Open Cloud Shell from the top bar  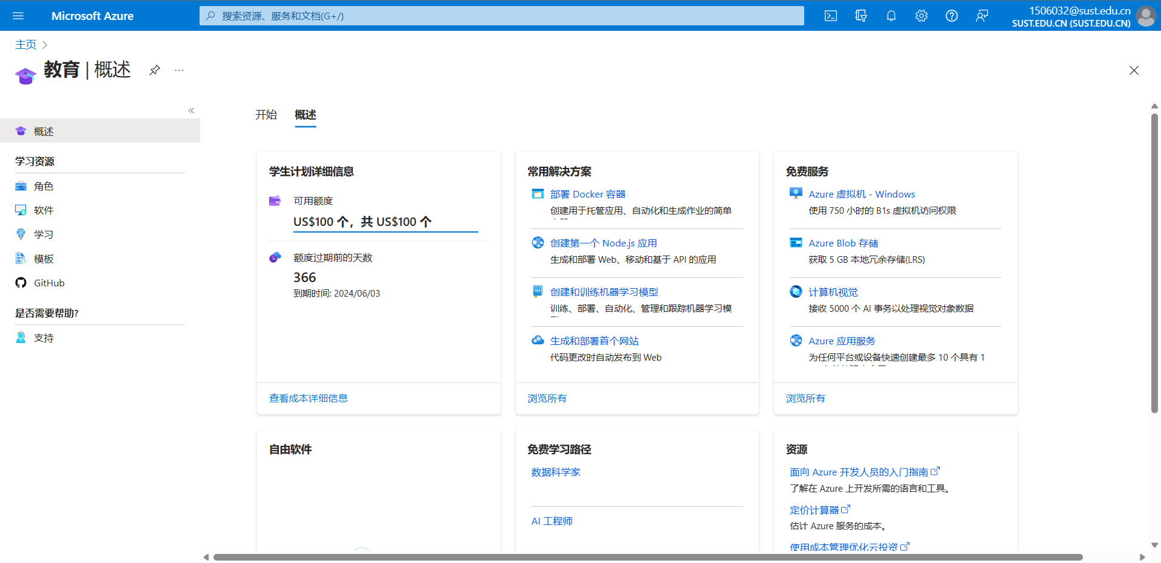coord(831,16)
